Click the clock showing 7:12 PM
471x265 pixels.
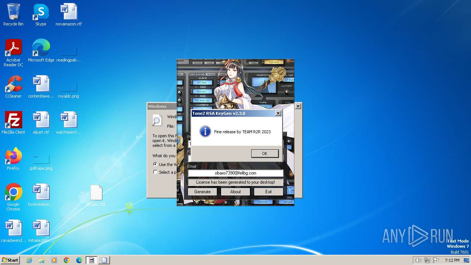(452, 260)
